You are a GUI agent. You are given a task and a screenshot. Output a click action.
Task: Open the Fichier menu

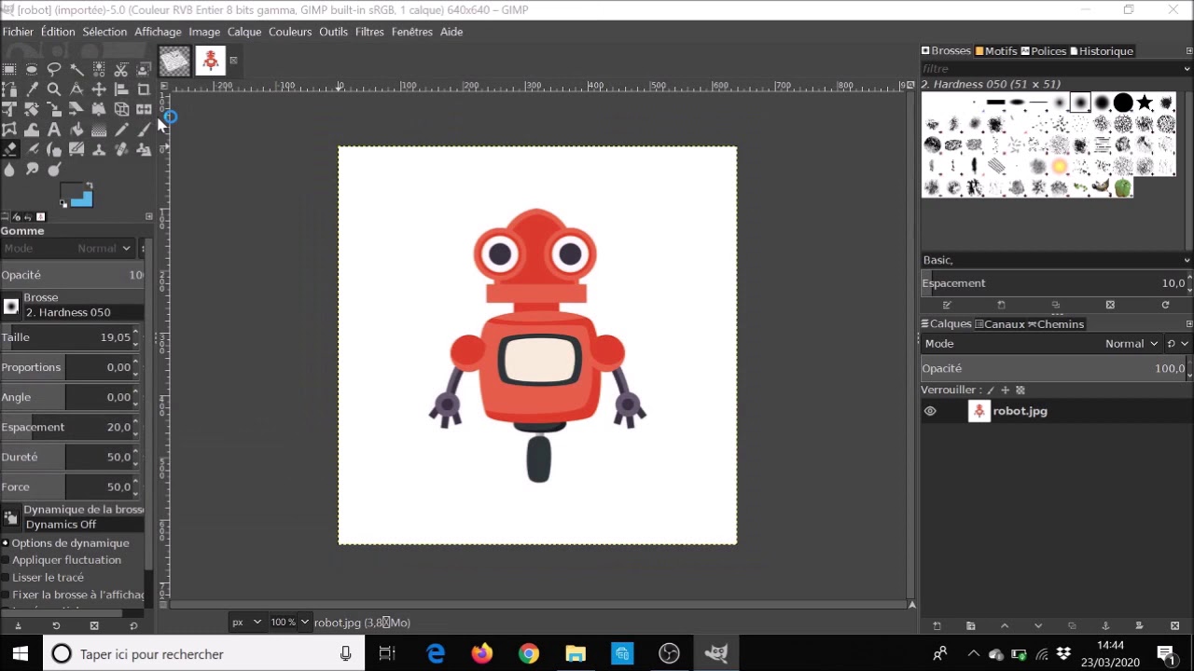pyautogui.click(x=18, y=32)
